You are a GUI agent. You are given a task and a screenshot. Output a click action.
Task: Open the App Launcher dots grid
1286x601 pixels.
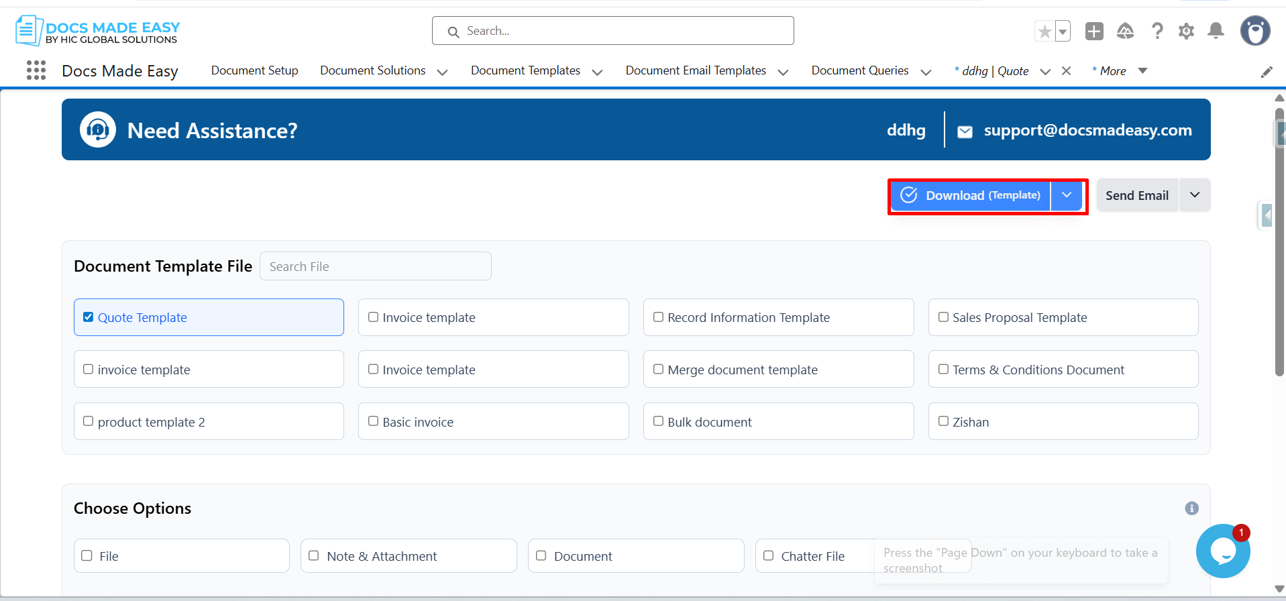point(36,70)
